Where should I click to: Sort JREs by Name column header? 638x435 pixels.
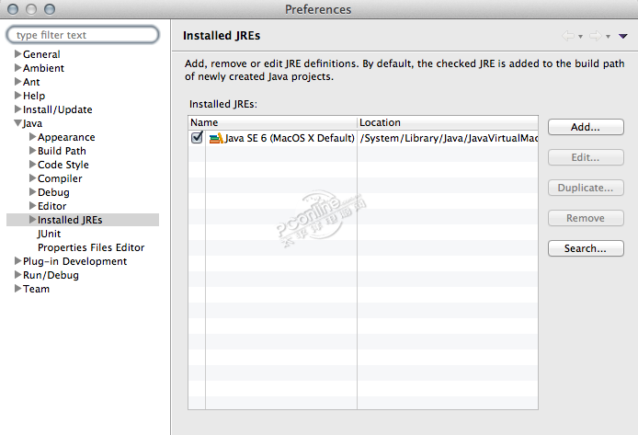tap(272, 122)
